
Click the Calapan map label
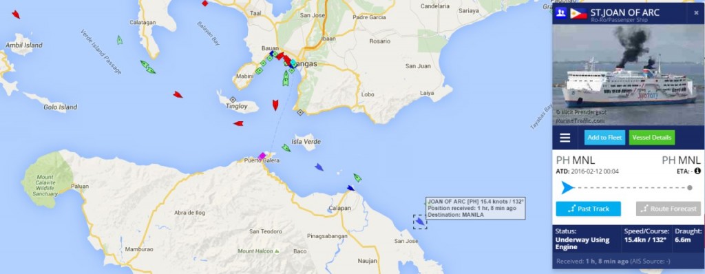coord(340,208)
